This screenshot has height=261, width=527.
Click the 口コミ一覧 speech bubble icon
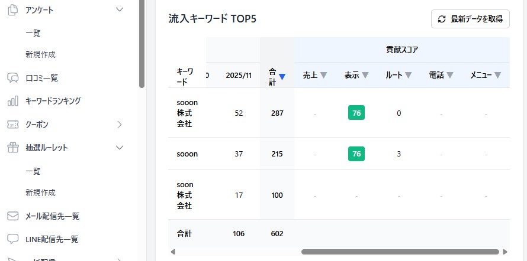pyautogui.click(x=12, y=78)
